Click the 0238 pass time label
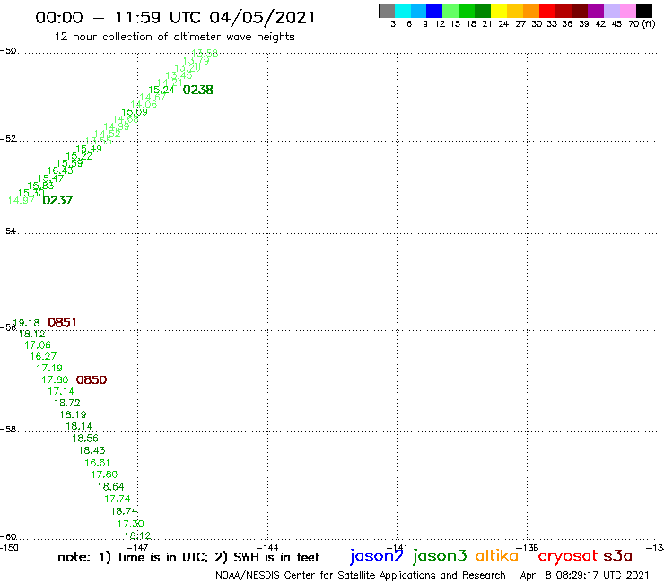 (197, 90)
